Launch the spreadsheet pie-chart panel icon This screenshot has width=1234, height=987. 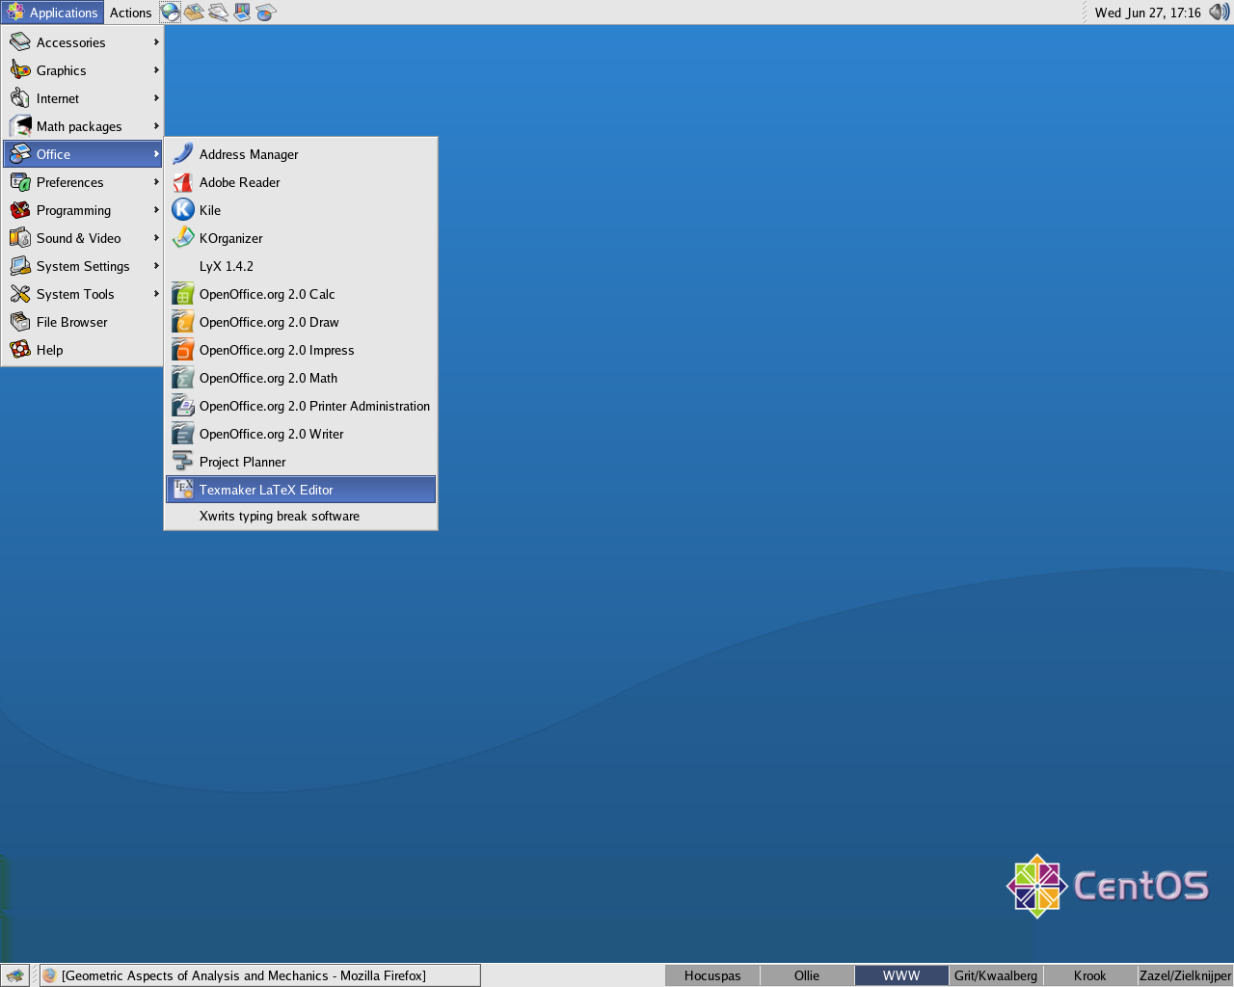click(x=266, y=13)
